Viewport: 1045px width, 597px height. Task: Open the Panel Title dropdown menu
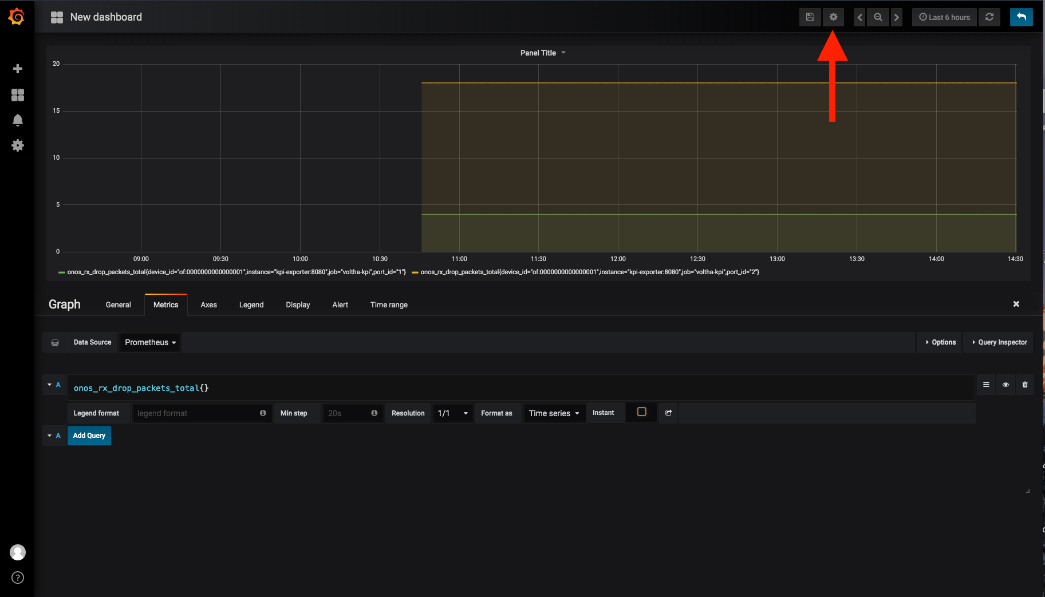543,53
